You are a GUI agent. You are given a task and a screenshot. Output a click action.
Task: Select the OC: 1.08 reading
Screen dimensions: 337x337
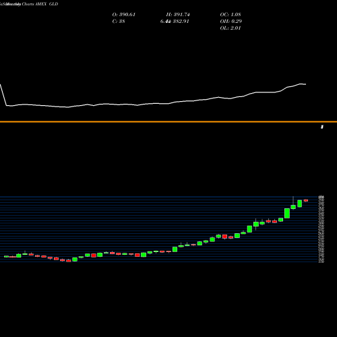(231, 15)
